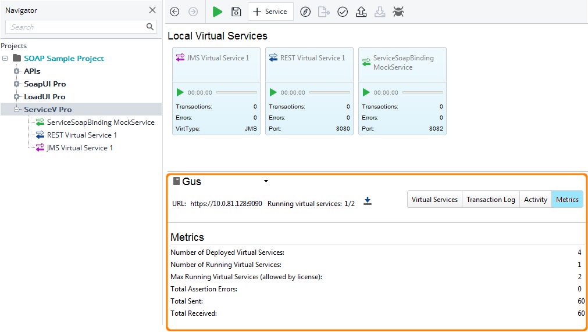Click the Total Assertion Errors metric row

click(x=376, y=289)
